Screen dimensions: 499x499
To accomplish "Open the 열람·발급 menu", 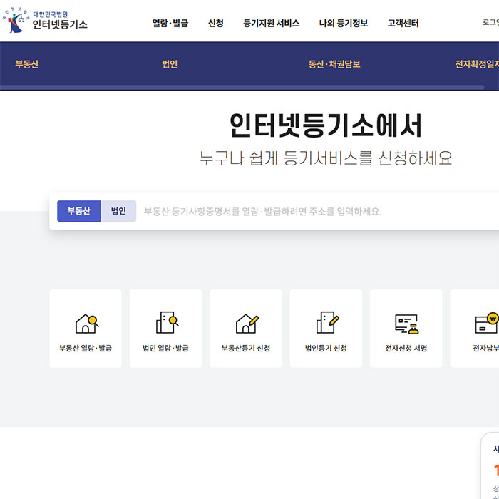I will (x=170, y=23).
